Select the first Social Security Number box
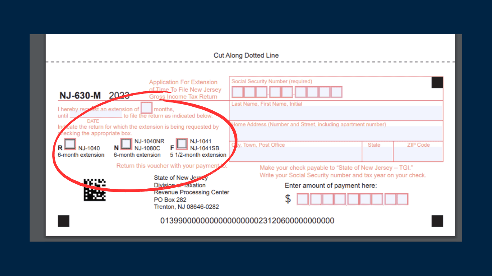The height and width of the screenshot is (276, 492). [x=238, y=92]
